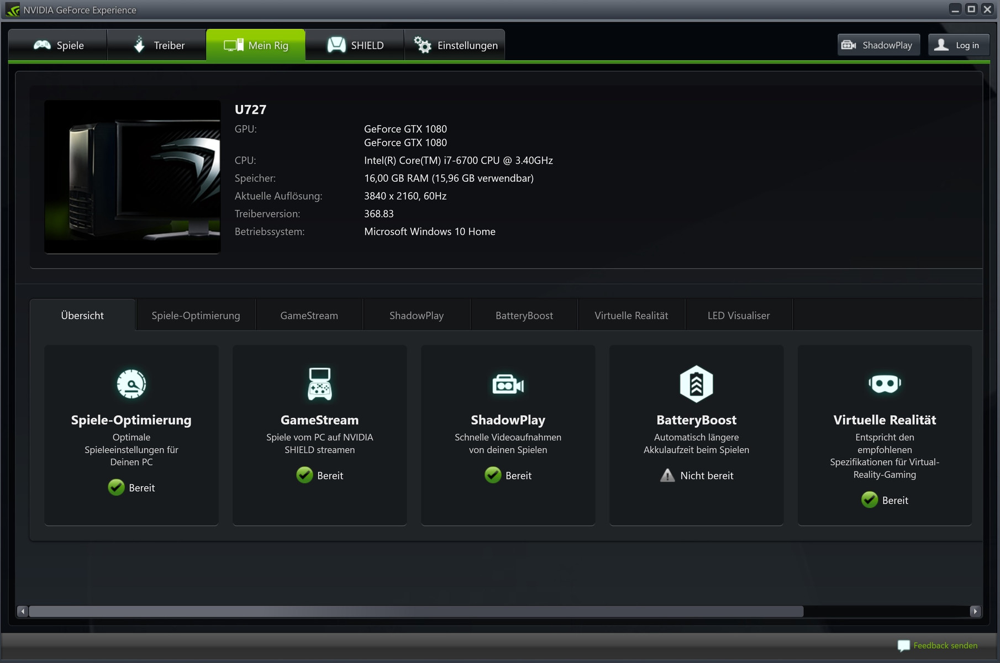Click the Nicht bereit status text
The image size is (1000, 663).
click(x=707, y=476)
